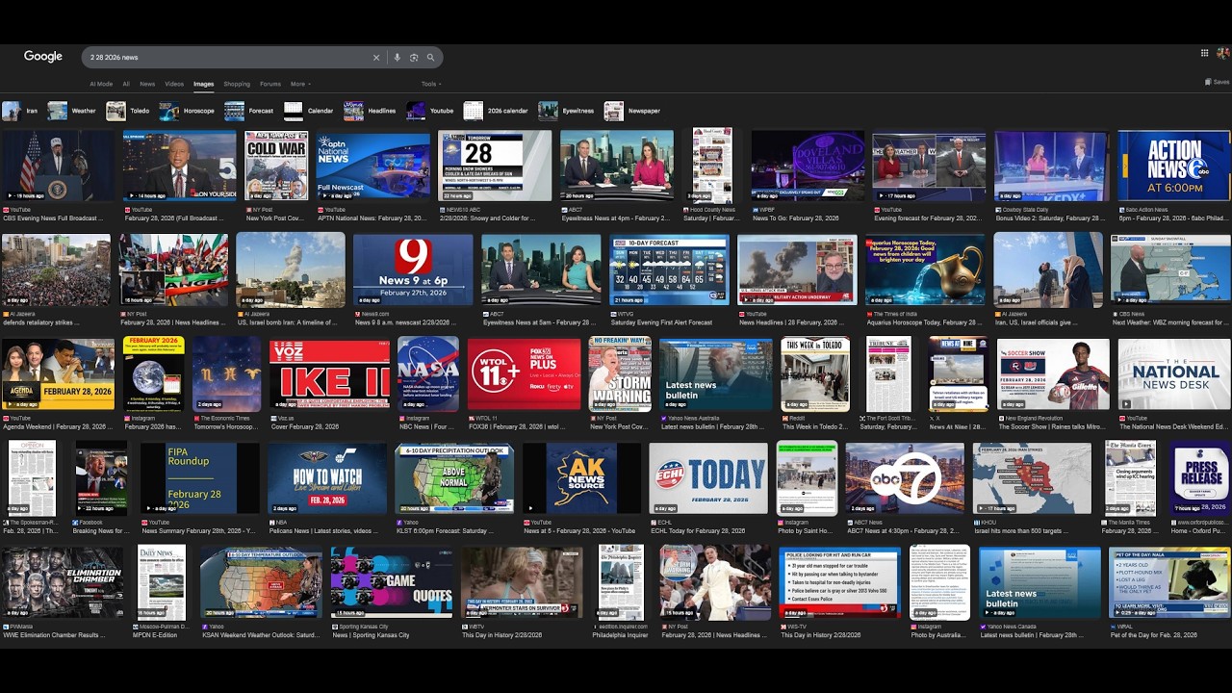This screenshot has width=1232, height=693.
Task: Switch to the News tab
Action: click(x=147, y=84)
